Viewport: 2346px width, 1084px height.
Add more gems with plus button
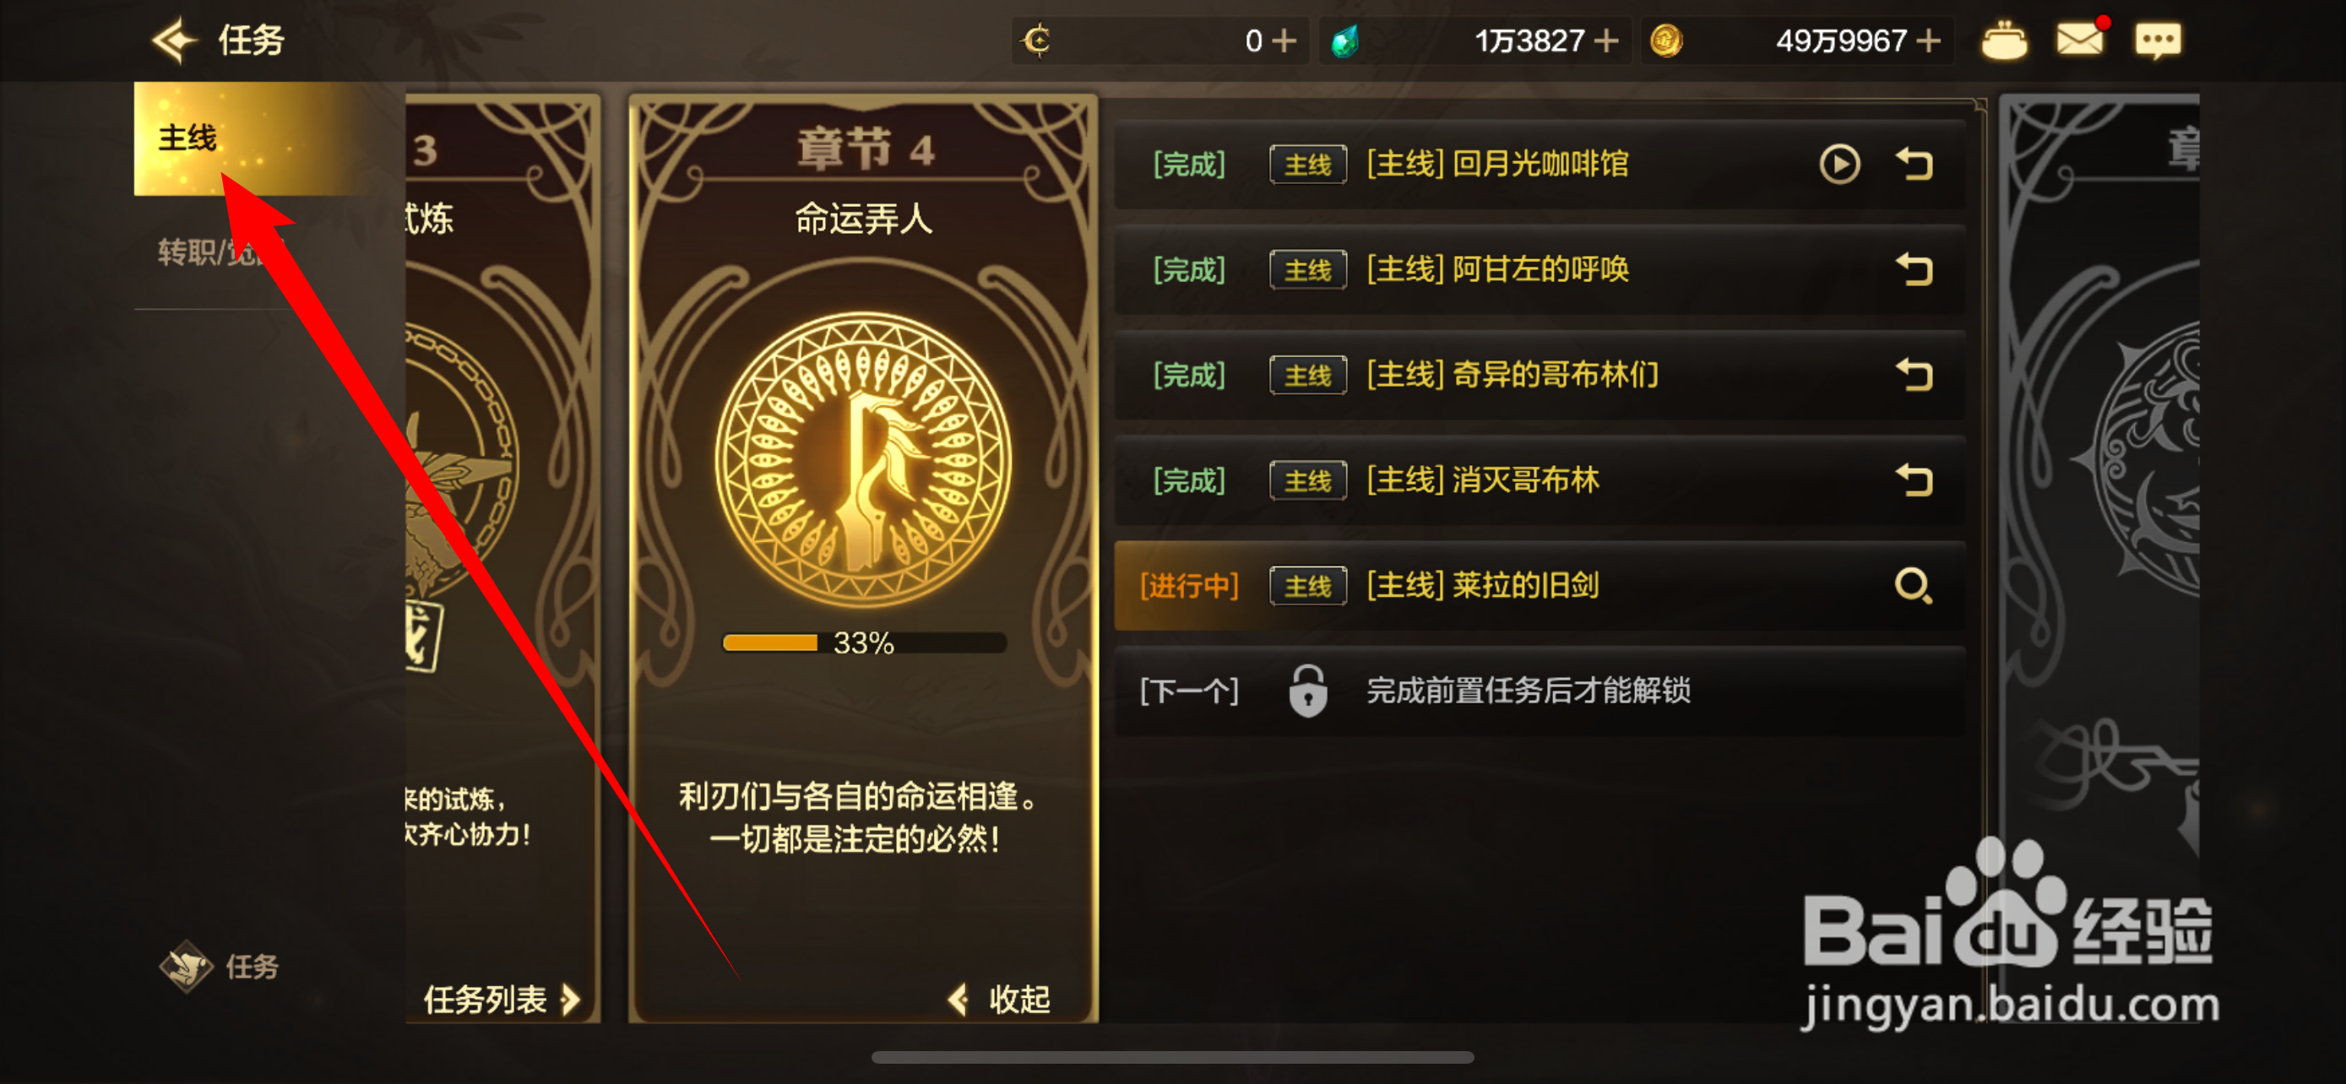point(1606,41)
